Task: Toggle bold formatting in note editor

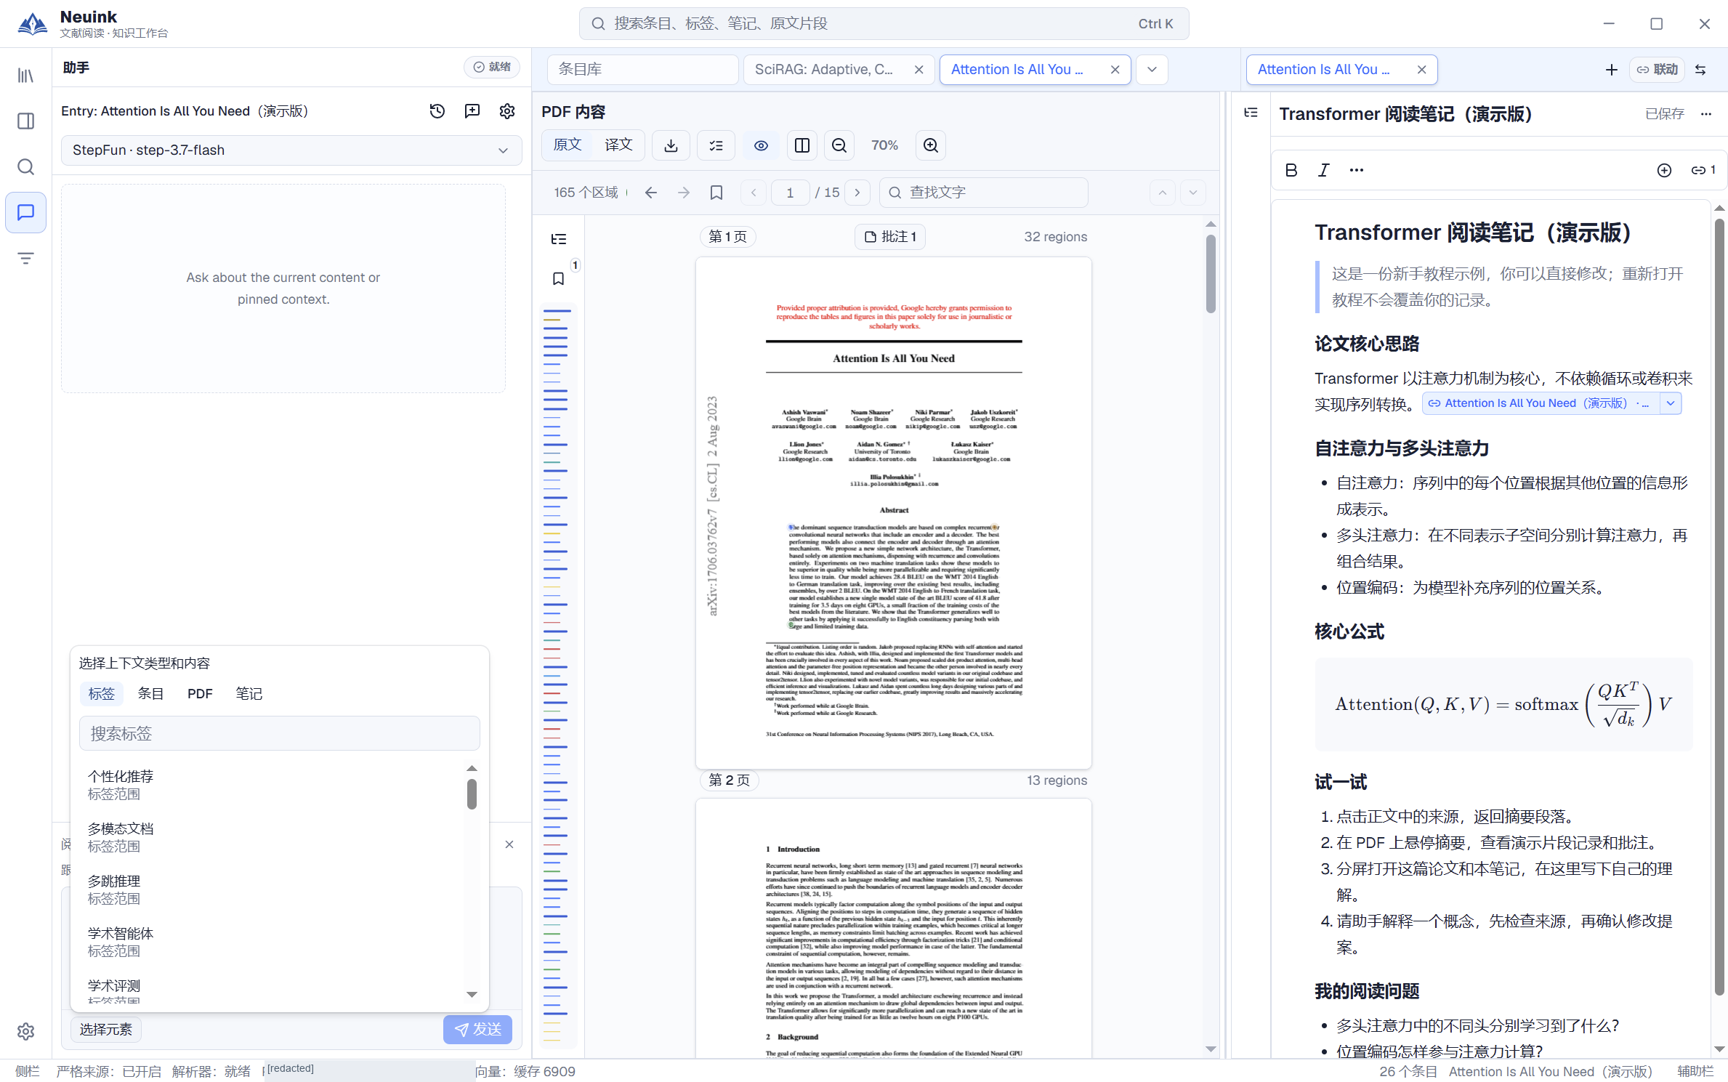Action: [x=1291, y=170]
